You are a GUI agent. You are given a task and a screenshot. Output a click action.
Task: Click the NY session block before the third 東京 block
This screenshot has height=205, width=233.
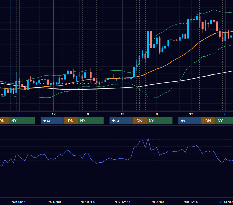(160, 121)
